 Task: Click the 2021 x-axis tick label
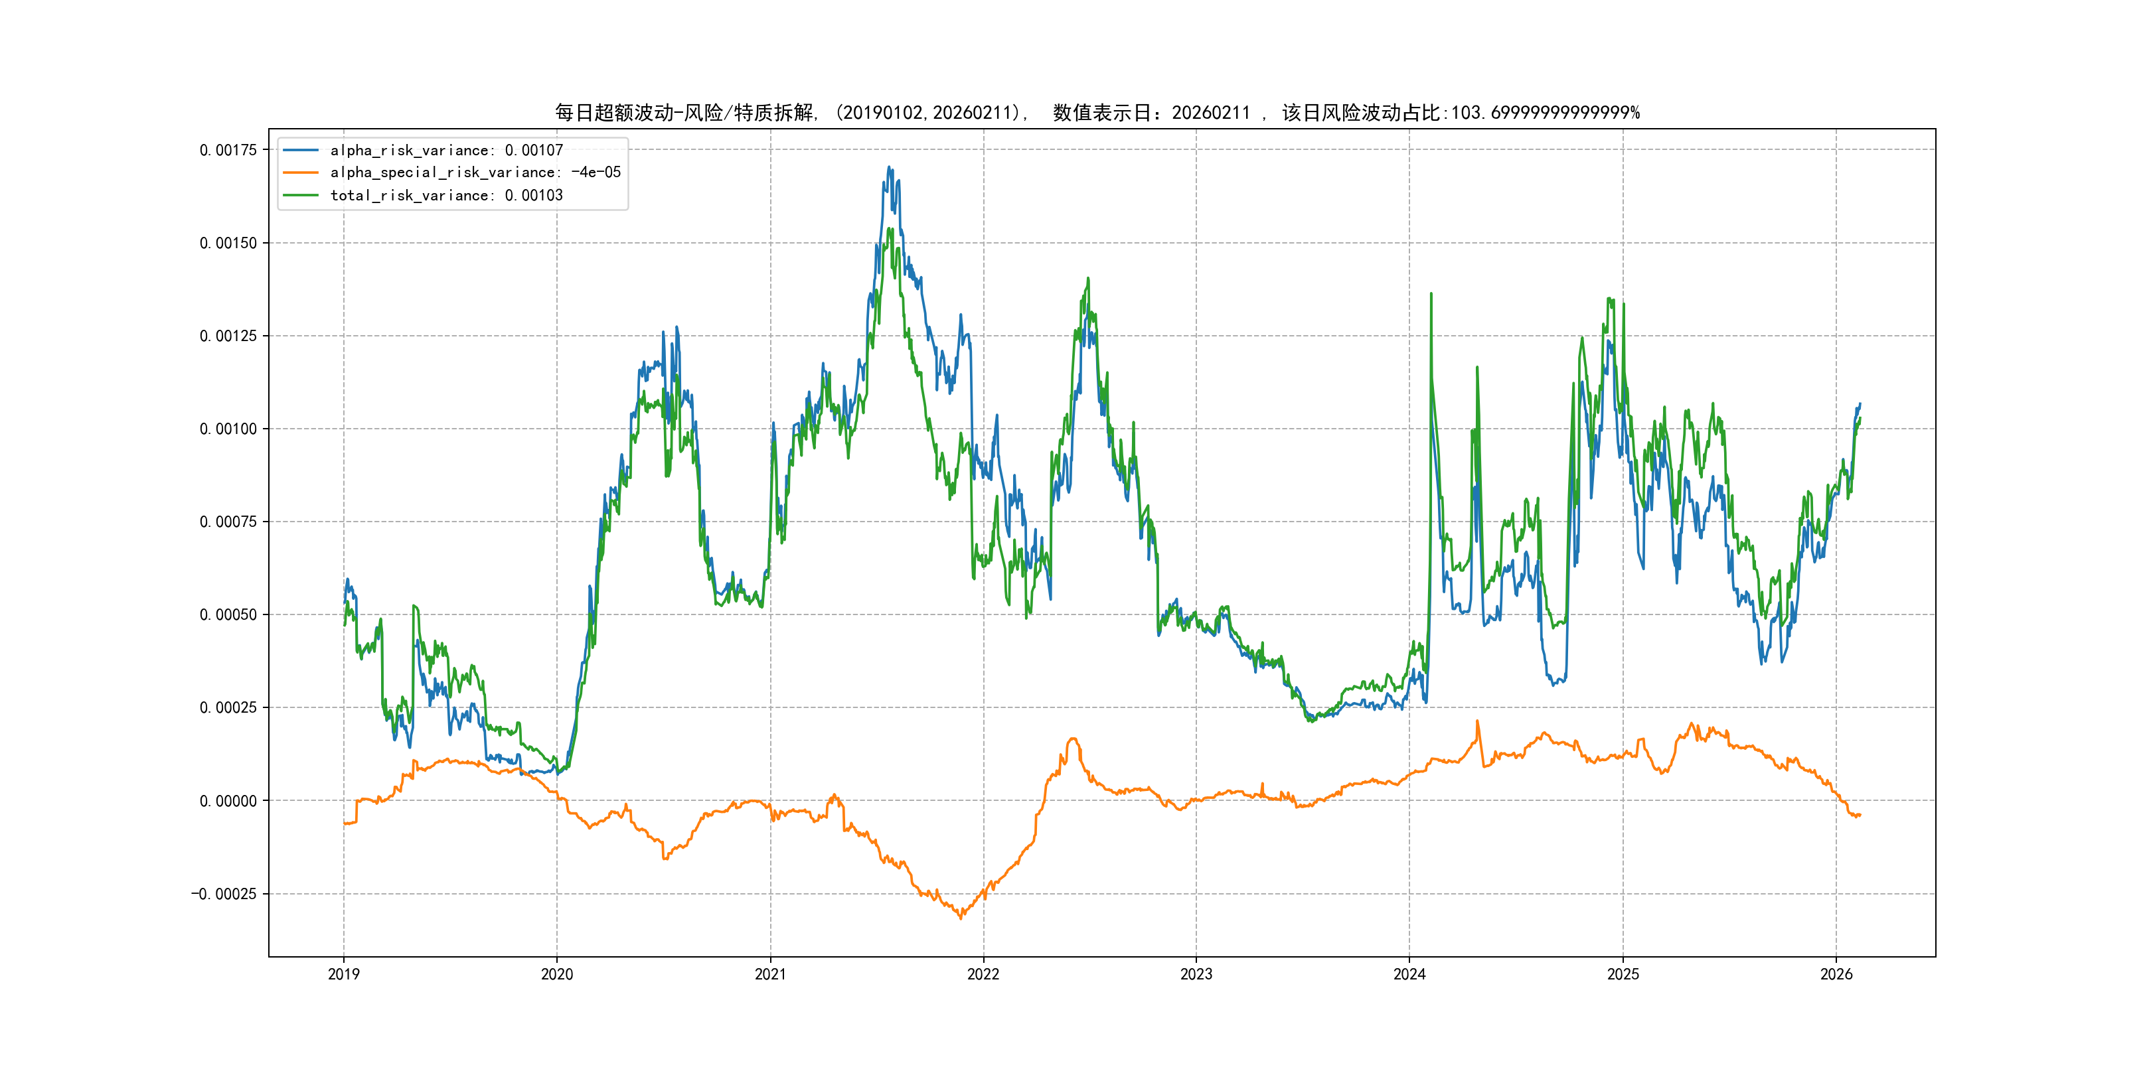pos(770,974)
